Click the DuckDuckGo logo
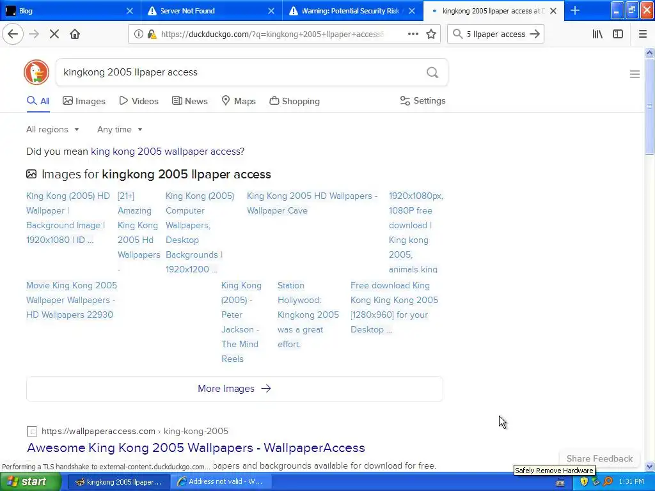The image size is (655, 491). coord(36,72)
